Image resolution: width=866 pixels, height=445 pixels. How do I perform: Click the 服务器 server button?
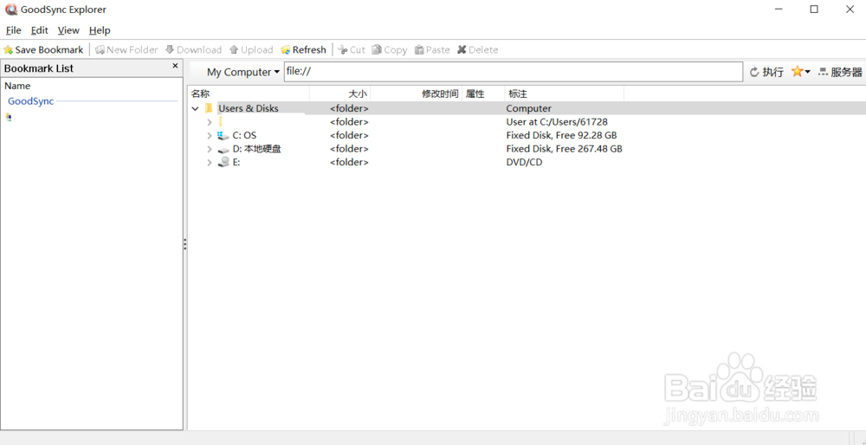840,72
